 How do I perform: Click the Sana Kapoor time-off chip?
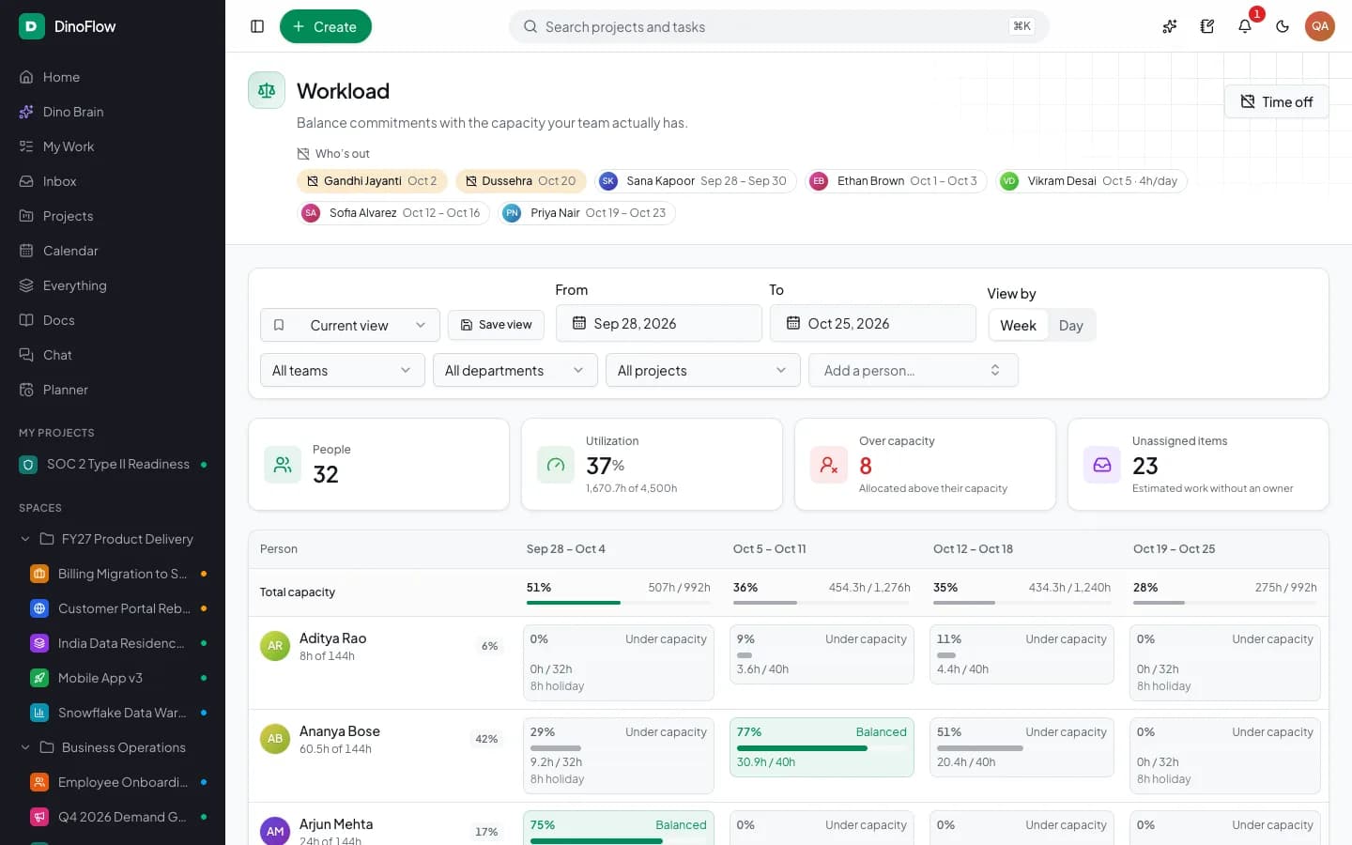(x=696, y=181)
